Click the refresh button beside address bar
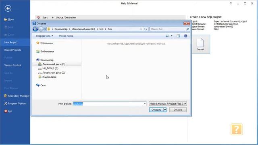258x145 pixels. (x=146, y=29)
